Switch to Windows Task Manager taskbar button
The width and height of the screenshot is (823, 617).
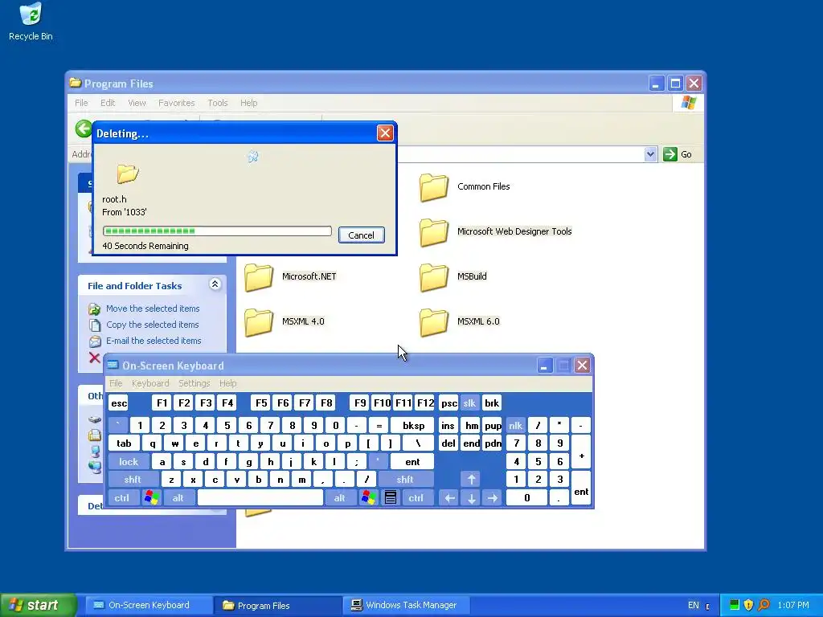tap(406, 606)
